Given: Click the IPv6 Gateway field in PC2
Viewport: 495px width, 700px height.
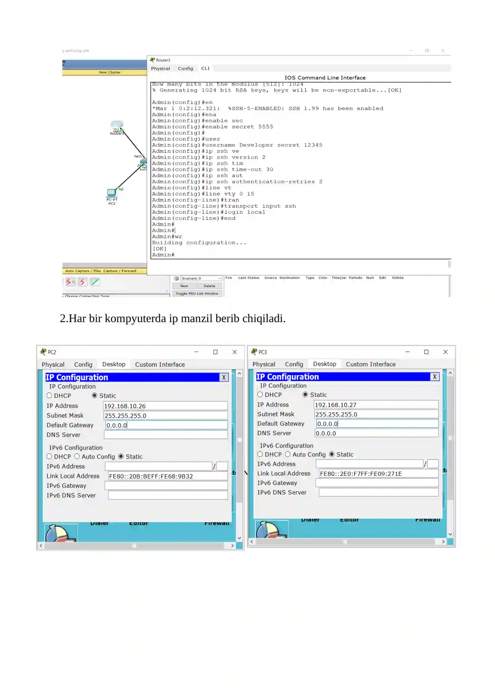Looking at the screenshot, I should coord(166,486).
